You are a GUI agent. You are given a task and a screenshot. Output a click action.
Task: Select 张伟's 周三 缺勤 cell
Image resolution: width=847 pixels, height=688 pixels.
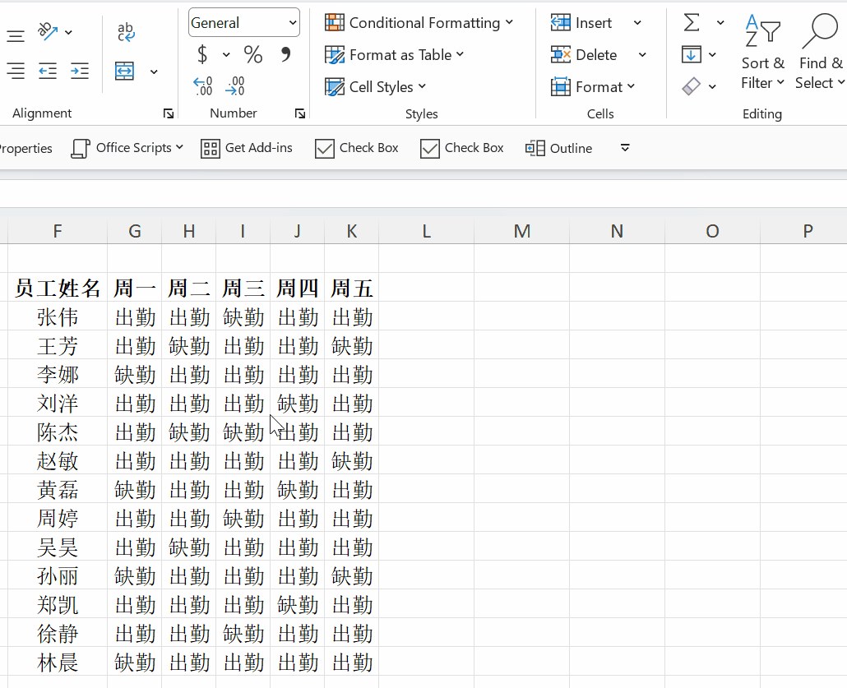pos(243,316)
